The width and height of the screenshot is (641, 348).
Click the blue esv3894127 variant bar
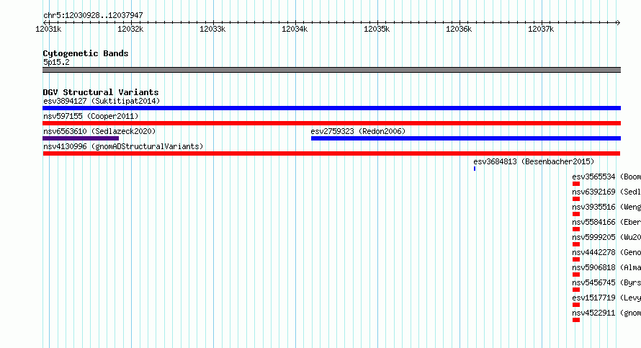click(331, 108)
